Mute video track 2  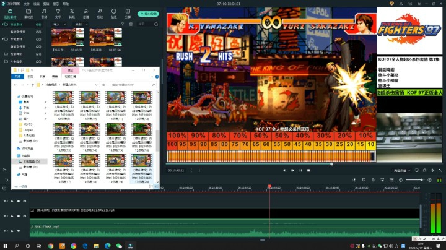(x=19, y=201)
